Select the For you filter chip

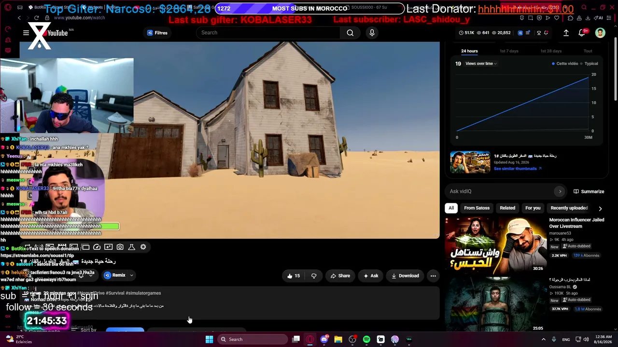533,208
